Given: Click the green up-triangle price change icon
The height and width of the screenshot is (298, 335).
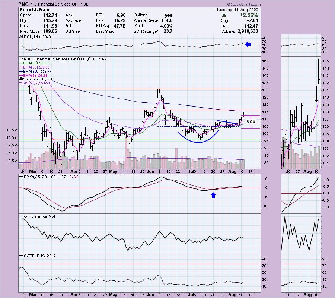Looking at the screenshot, I should (224, 15).
